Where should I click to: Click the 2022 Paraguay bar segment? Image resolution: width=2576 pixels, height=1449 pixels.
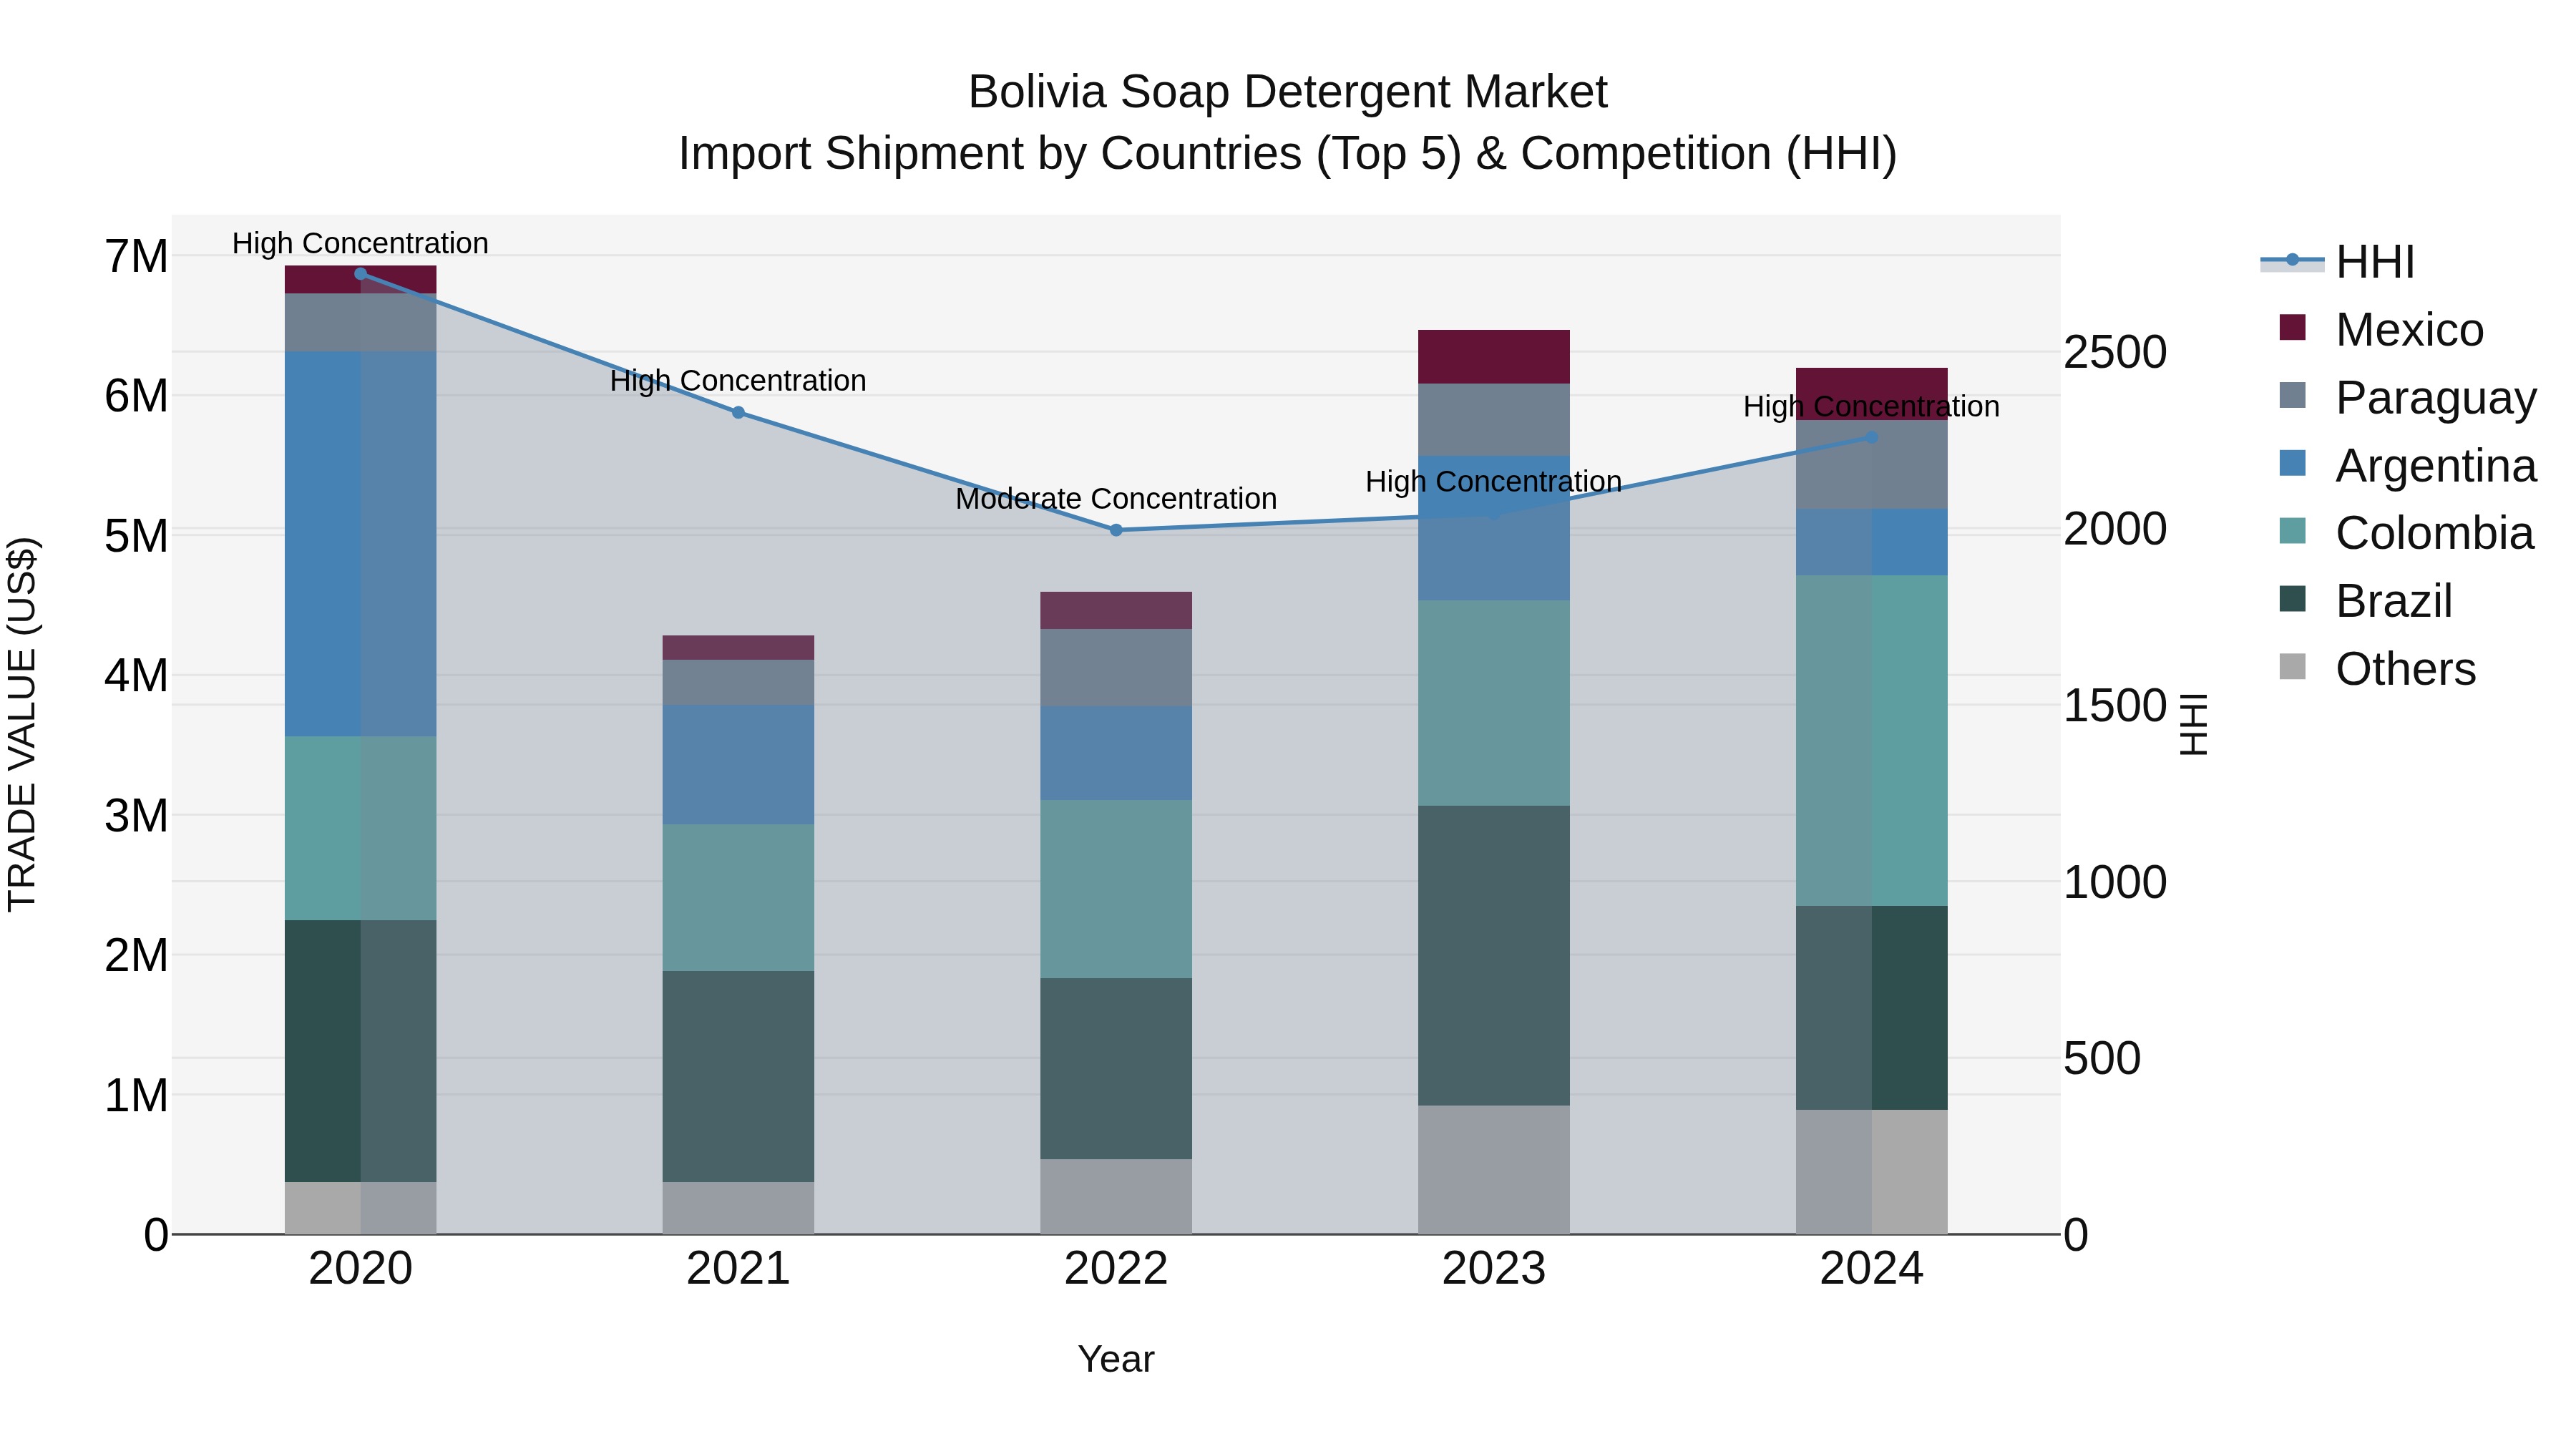(1116, 668)
